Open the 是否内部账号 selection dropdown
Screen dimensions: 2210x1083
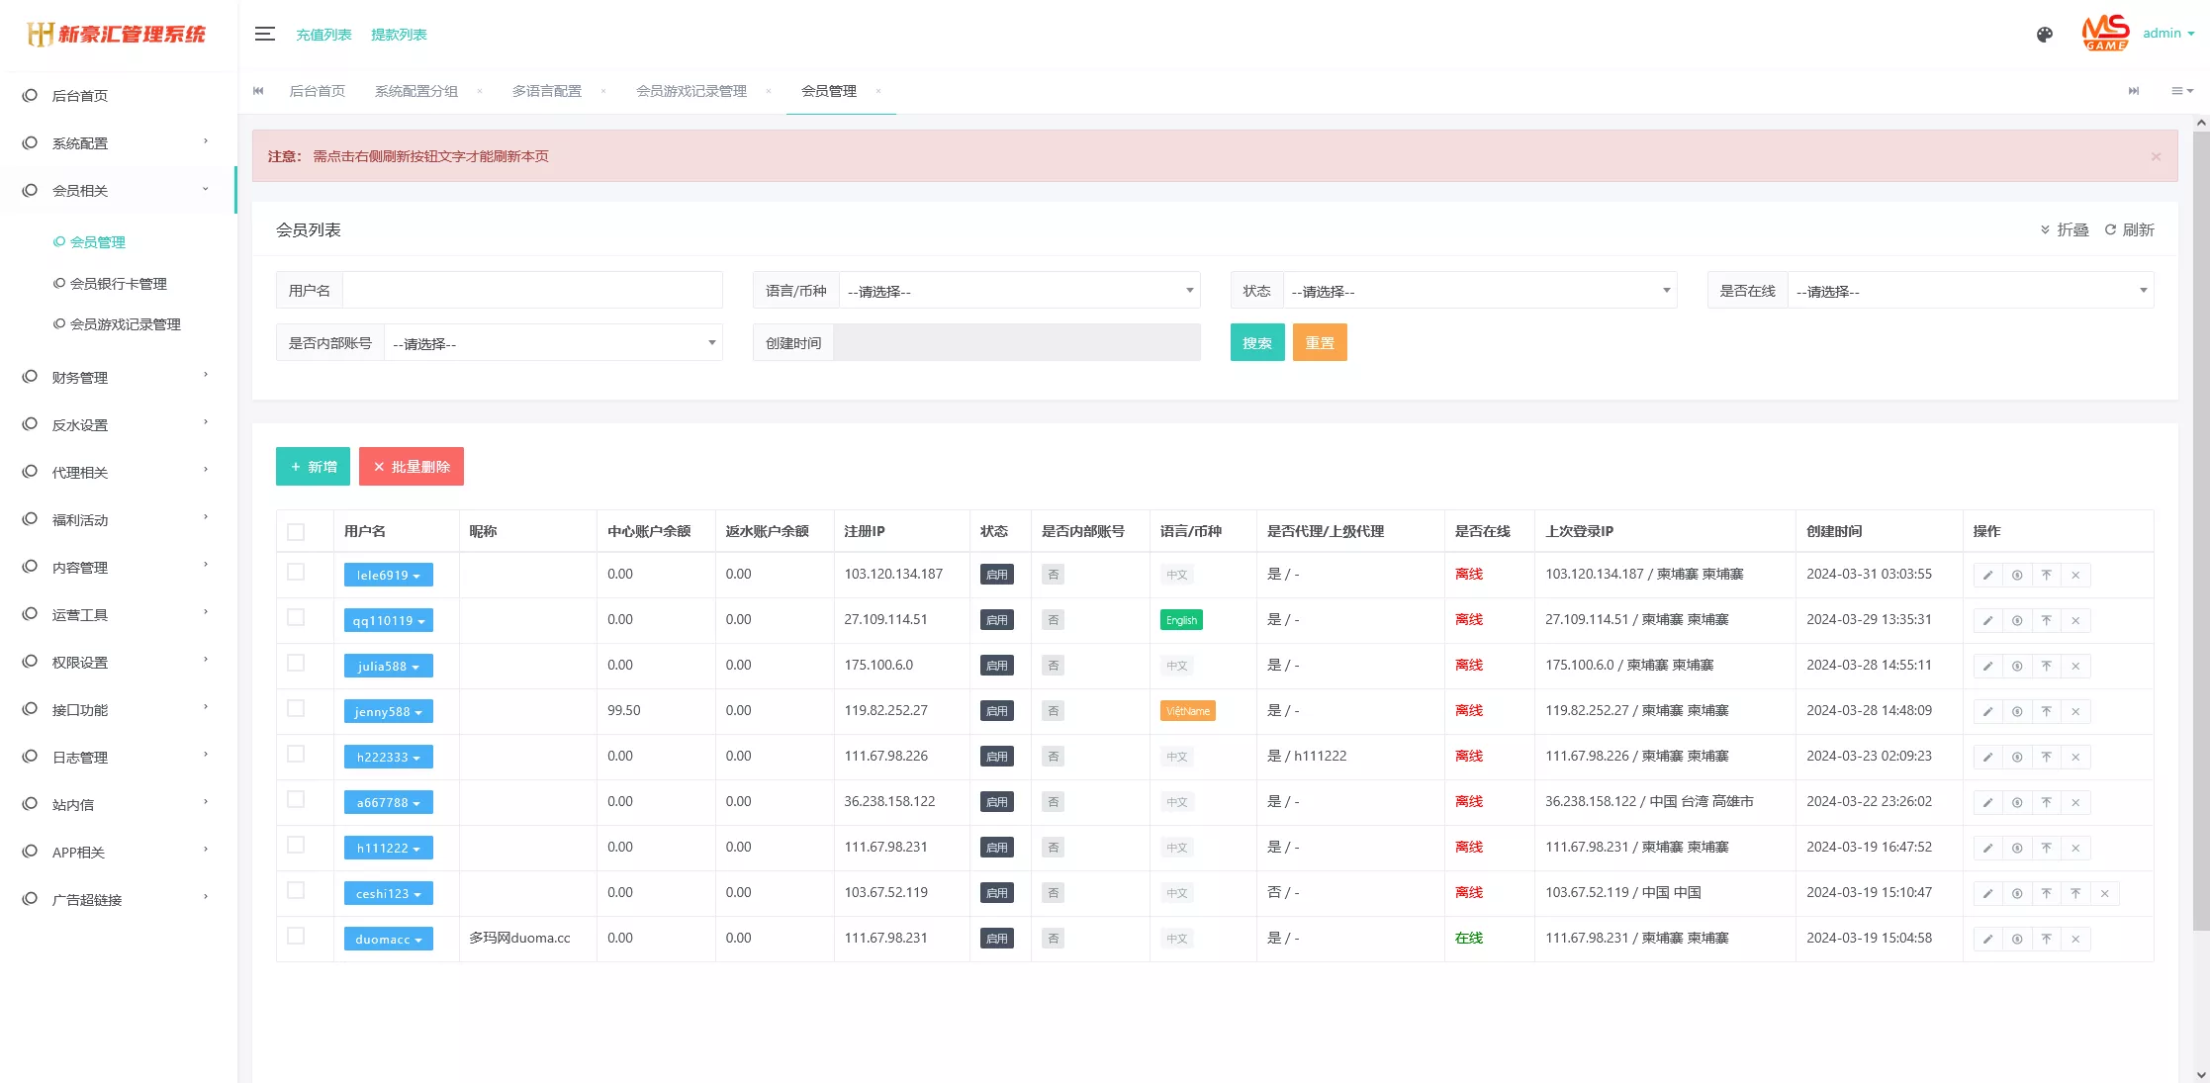point(552,342)
